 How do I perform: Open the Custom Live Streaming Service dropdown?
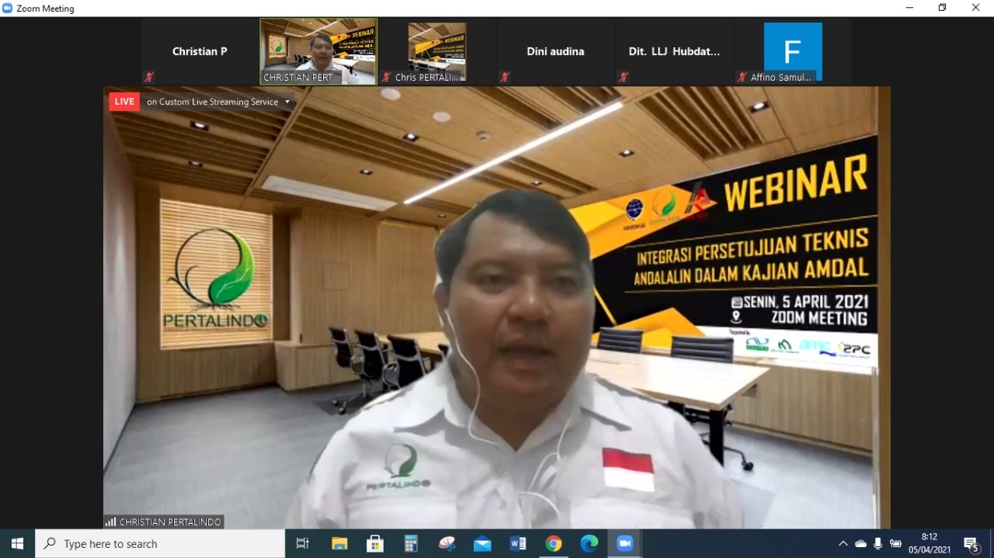(287, 102)
